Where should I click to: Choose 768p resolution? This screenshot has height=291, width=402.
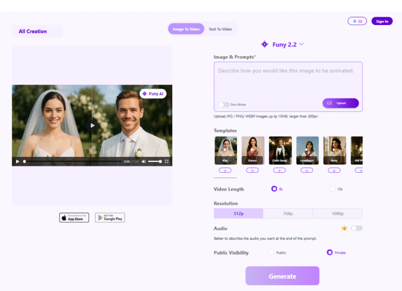coord(288,214)
